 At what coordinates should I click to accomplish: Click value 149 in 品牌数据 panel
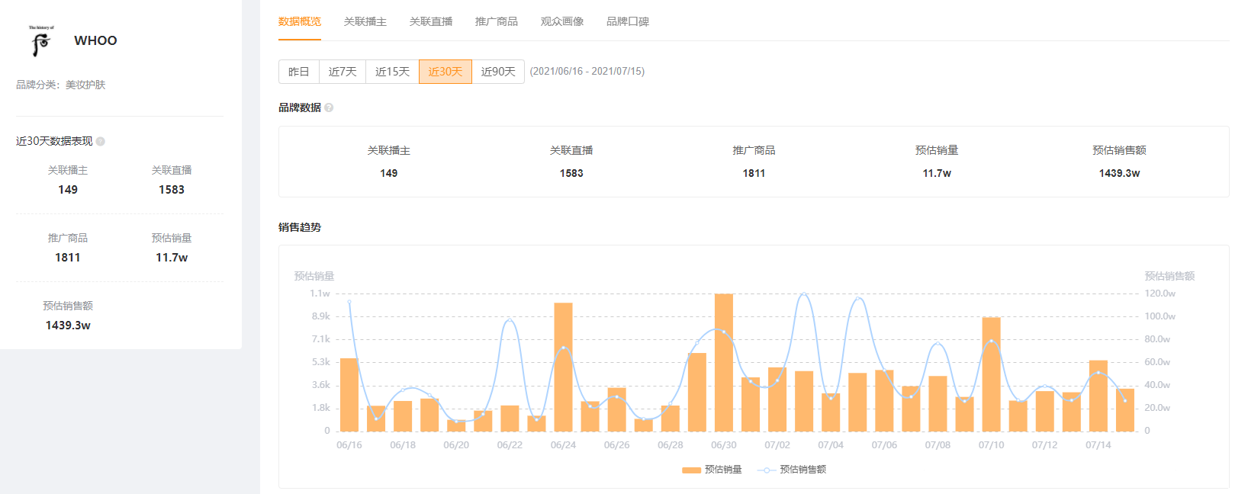click(x=389, y=173)
